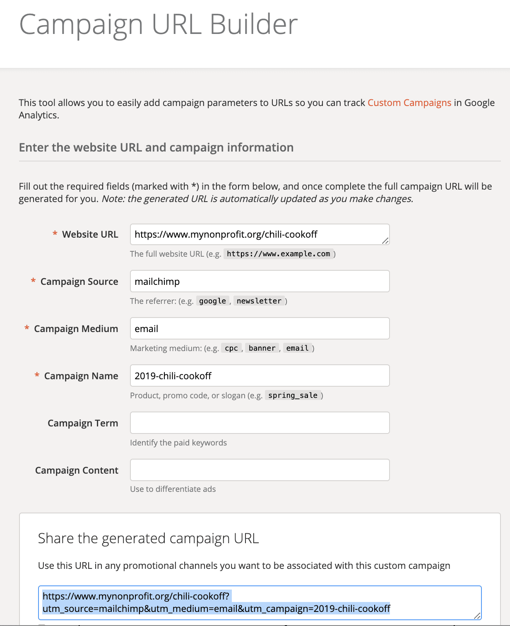Click the spring_sale example snippet
510x626 pixels.
pyautogui.click(x=293, y=395)
